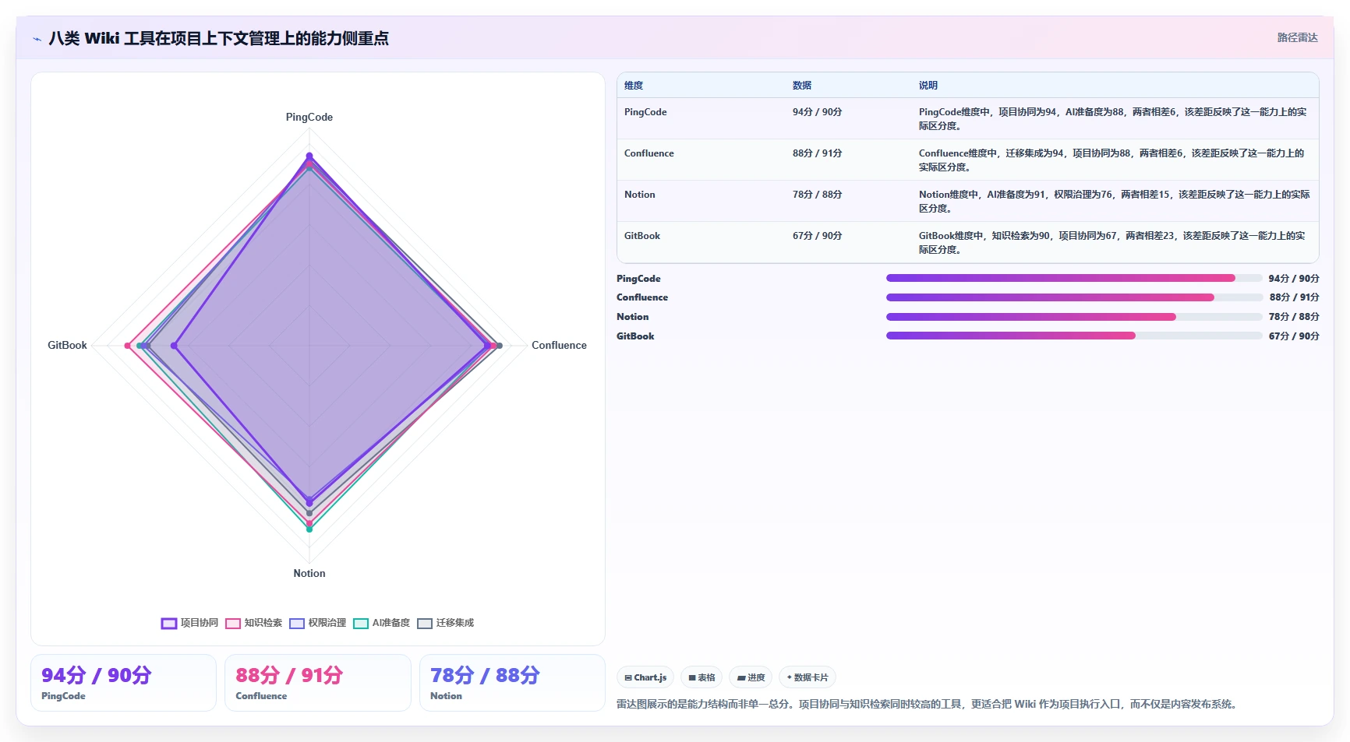
Task: Click the PingCode radar axis label
Action: [309, 117]
